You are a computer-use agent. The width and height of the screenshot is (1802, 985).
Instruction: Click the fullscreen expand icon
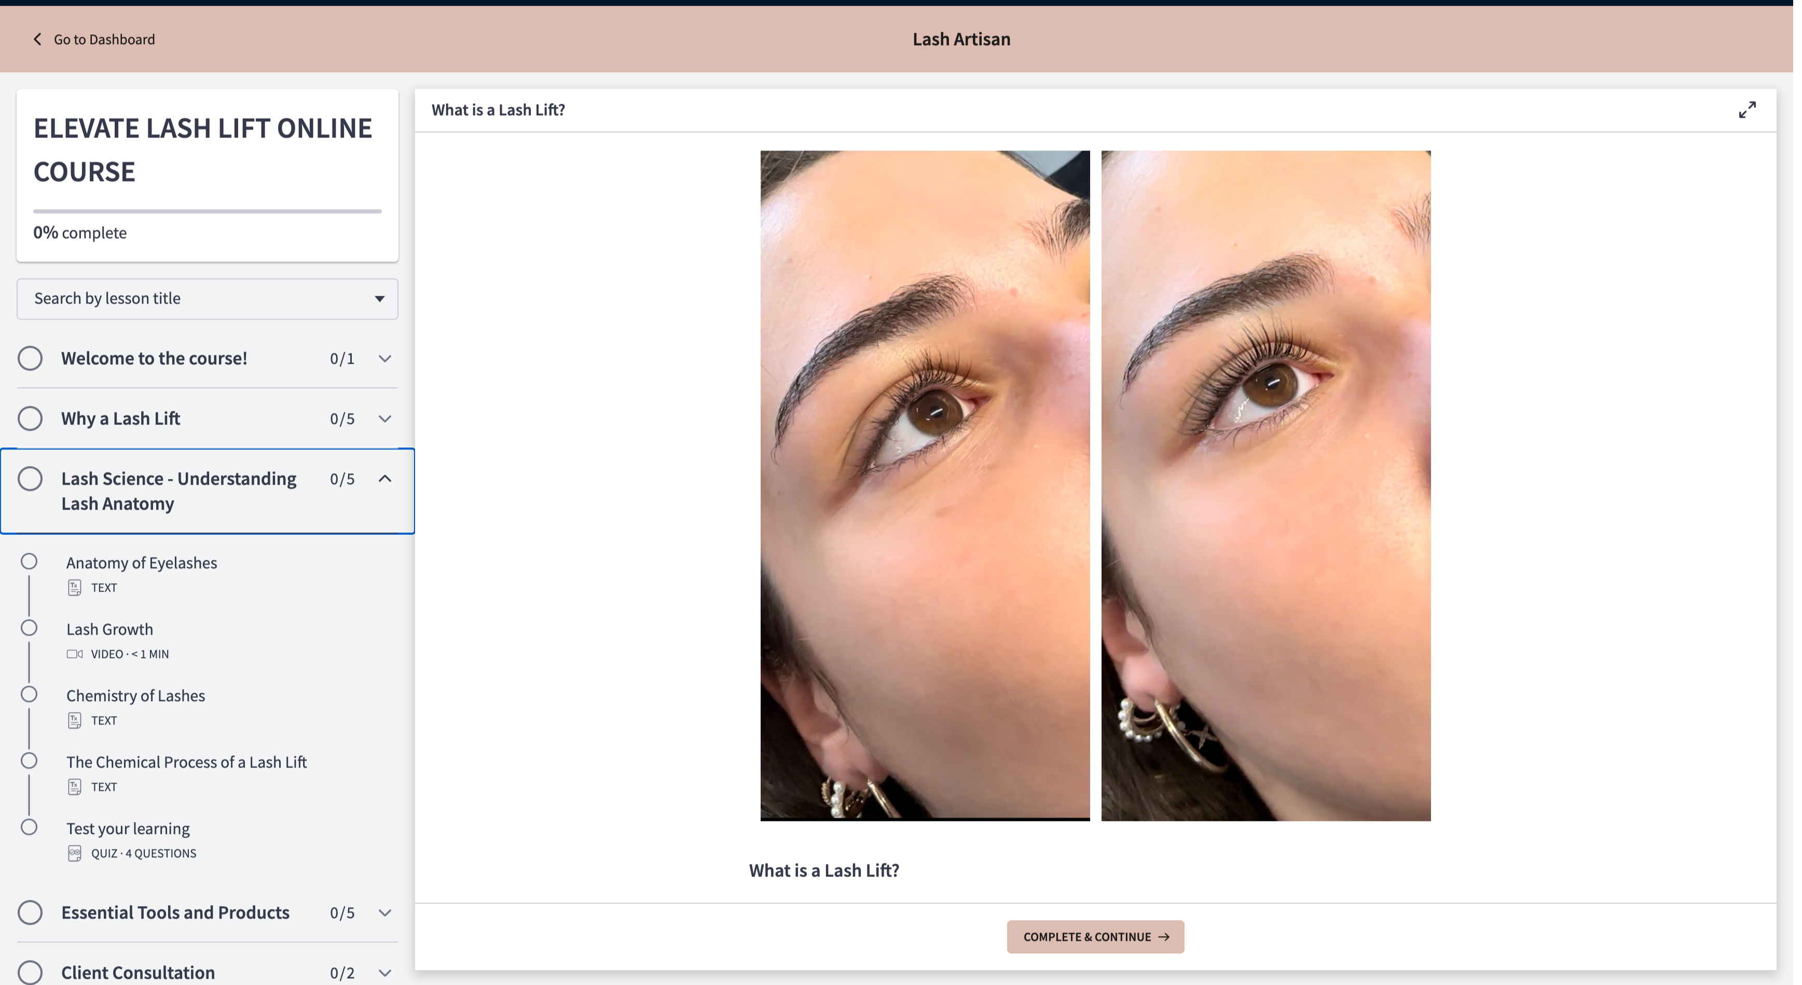pyautogui.click(x=1746, y=110)
